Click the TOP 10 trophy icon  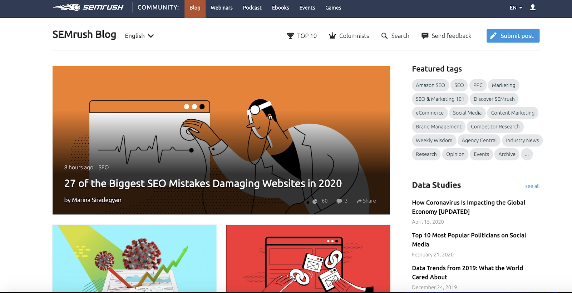pyautogui.click(x=290, y=36)
